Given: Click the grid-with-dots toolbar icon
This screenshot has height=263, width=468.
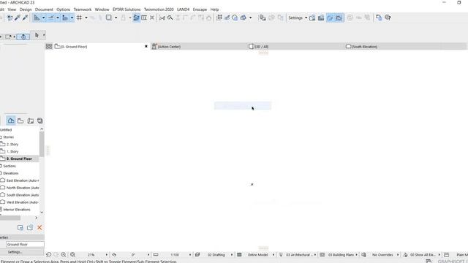Looking at the screenshot, I should pyautogui.click(x=219, y=18).
